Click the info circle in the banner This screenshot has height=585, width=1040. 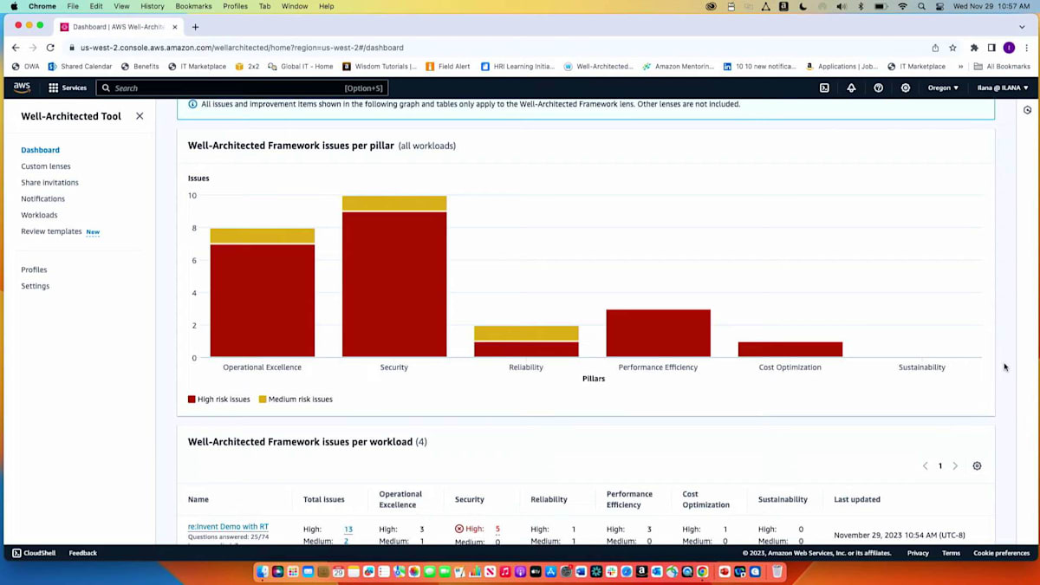tap(192, 104)
